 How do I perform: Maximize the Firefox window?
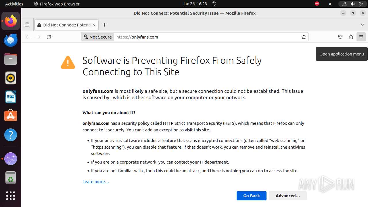point(353,13)
